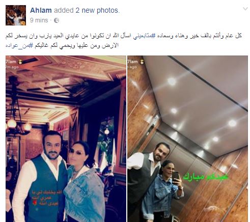Open the left restaurant photo
The width and height of the screenshot is (250, 222).
pos(66,138)
